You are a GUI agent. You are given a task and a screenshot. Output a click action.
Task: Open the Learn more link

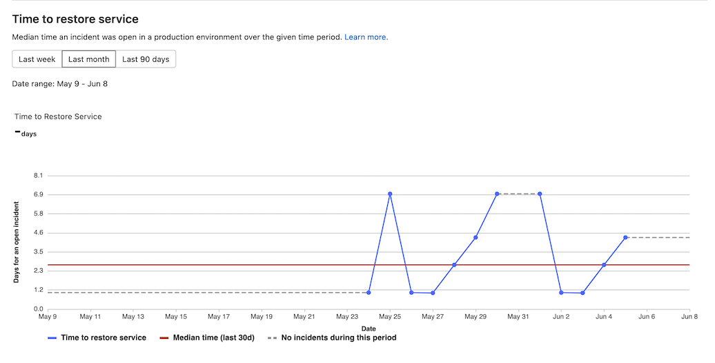(366, 37)
